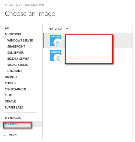Expand the FEATURED dropdown chevron

click(x=67, y=29)
